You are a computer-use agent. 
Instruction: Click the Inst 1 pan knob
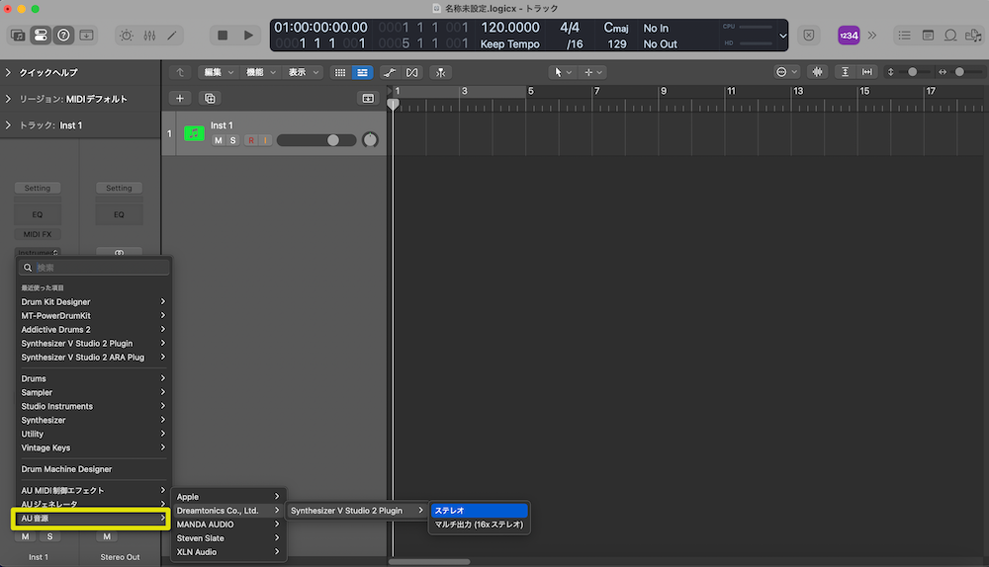[x=370, y=140]
